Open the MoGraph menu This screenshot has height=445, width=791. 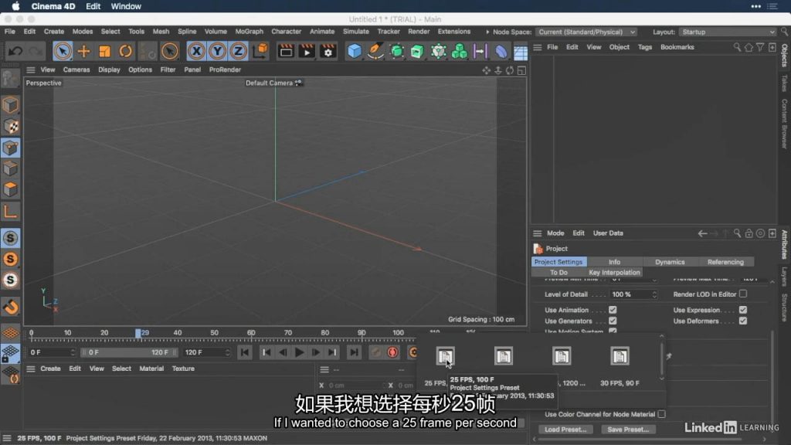point(250,31)
